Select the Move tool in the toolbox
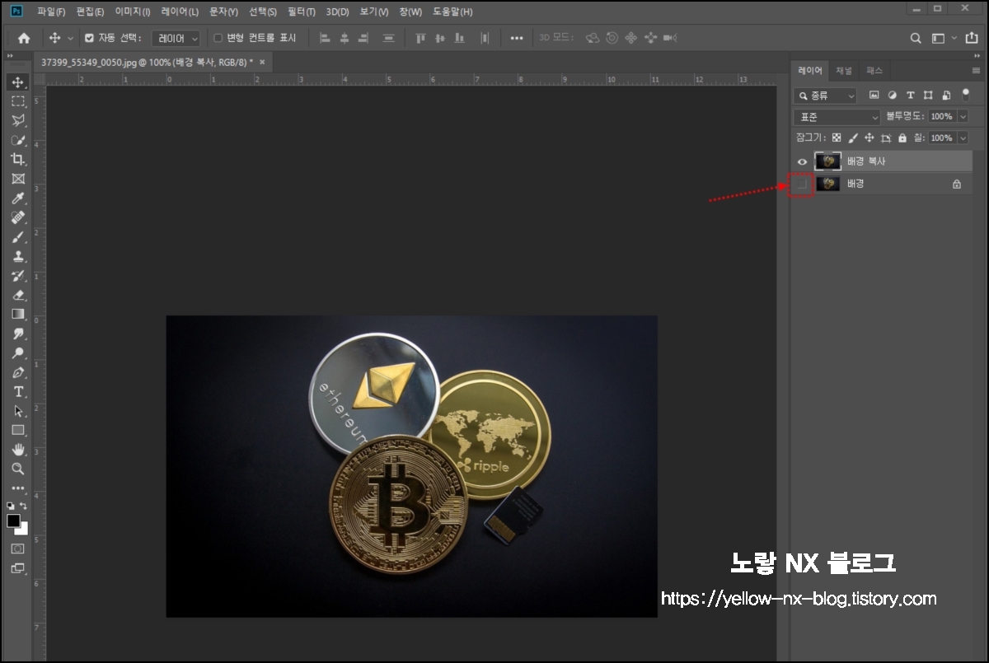 [x=18, y=82]
